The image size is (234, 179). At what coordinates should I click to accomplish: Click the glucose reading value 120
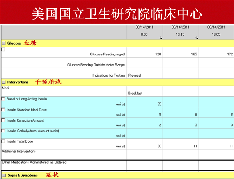(x=158, y=54)
